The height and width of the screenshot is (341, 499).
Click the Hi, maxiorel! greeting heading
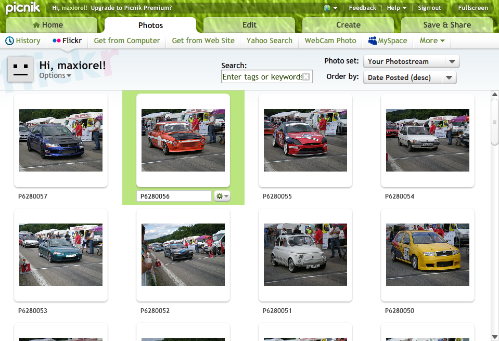click(x=72, y=65)
